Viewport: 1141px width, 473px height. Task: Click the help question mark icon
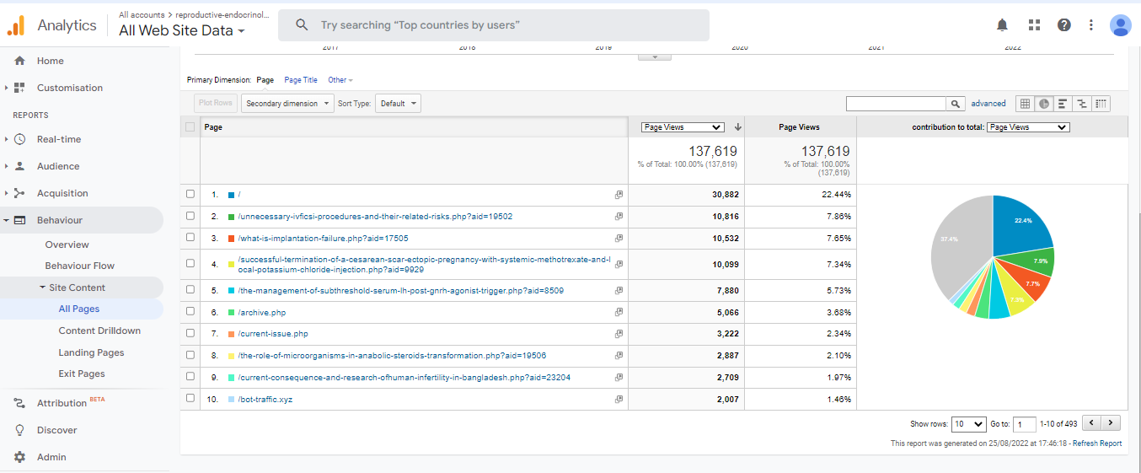[x=1064, y=25]
